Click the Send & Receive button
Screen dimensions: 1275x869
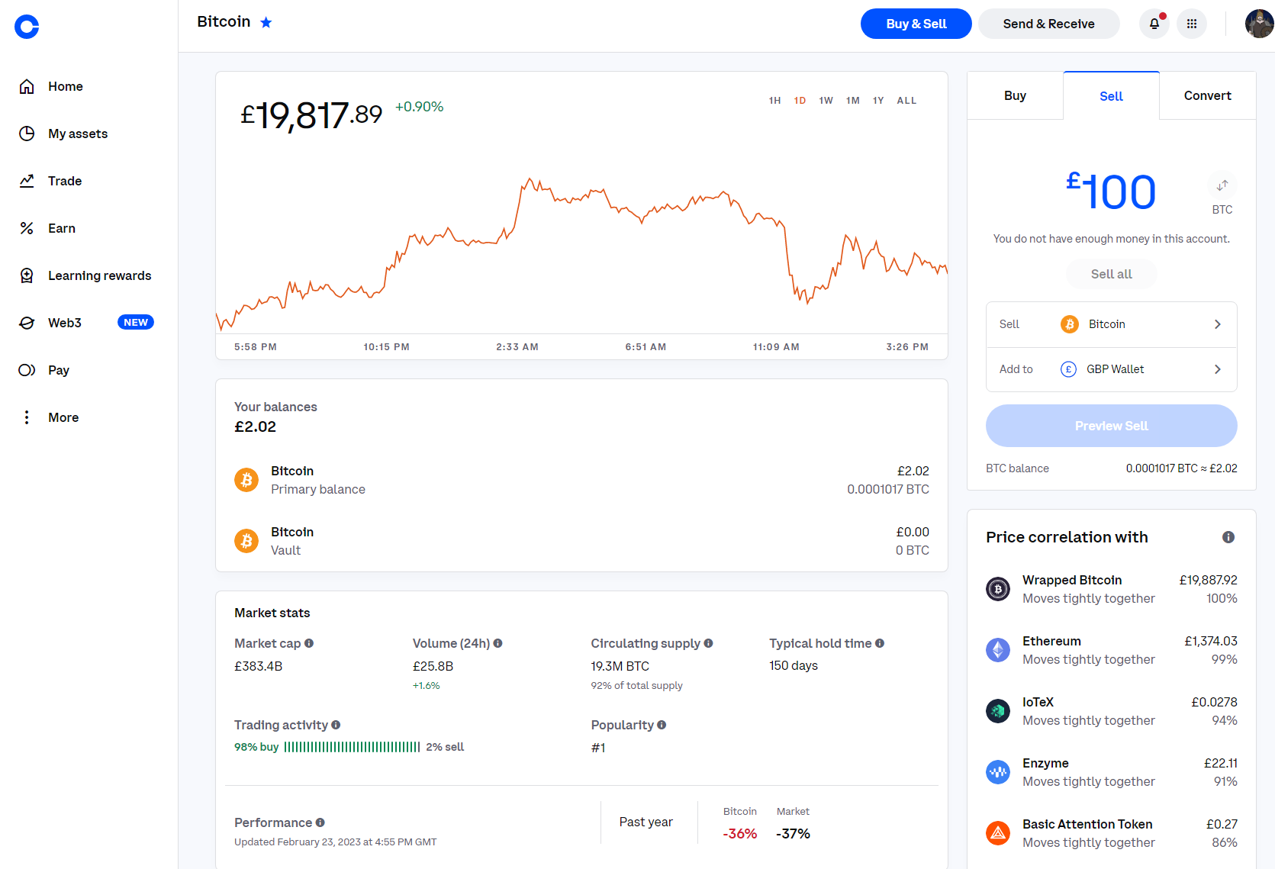pyautogui.click(x=1049, y=24)
